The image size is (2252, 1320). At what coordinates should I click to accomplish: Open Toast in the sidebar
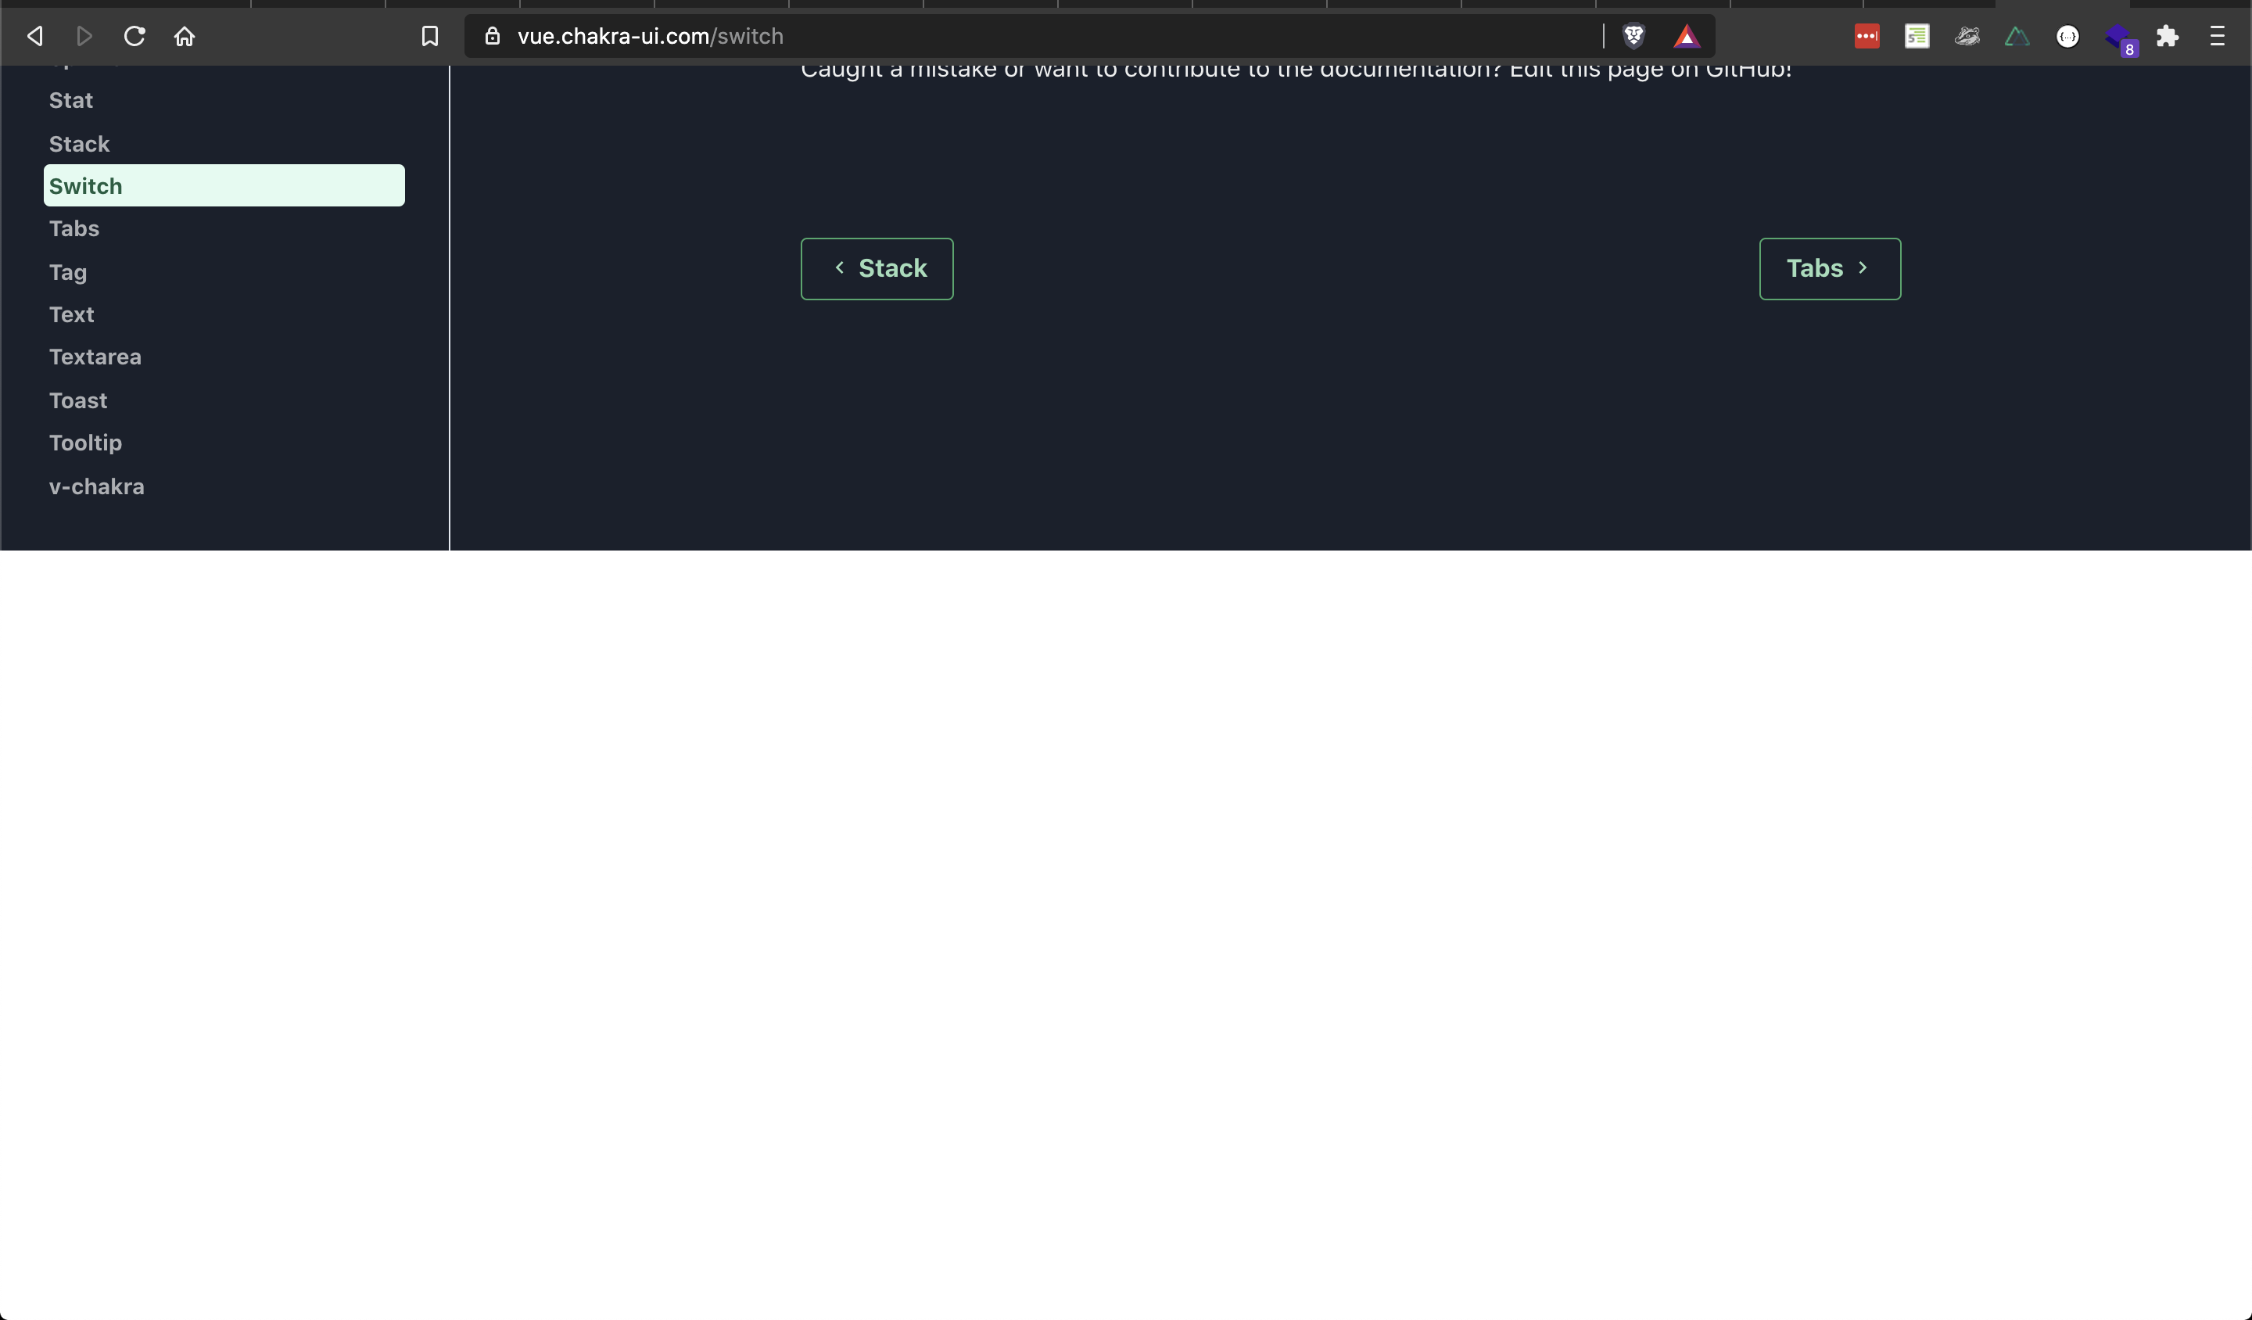(x=77, y=400)
